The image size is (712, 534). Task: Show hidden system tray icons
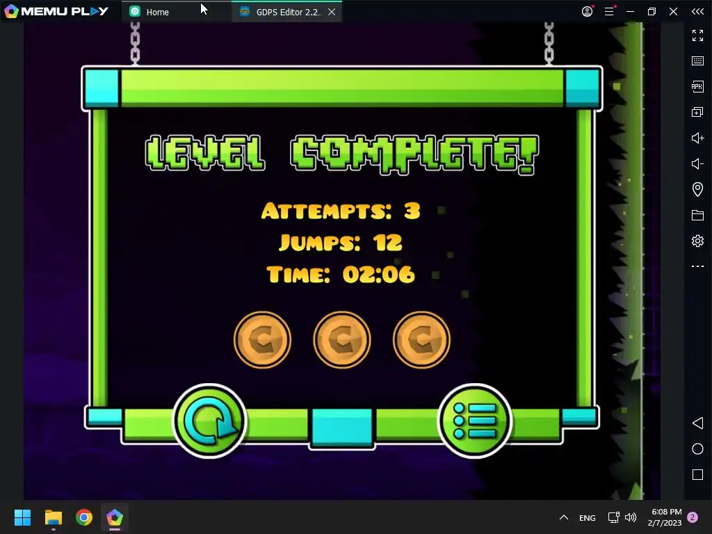(563, 517)
